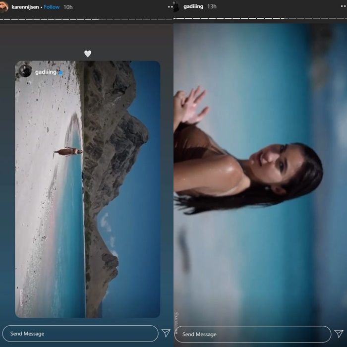The width and height of the screenshot is (347, 347).
Task: Follow karennijsen from the story header
Action: pos(52,7)
